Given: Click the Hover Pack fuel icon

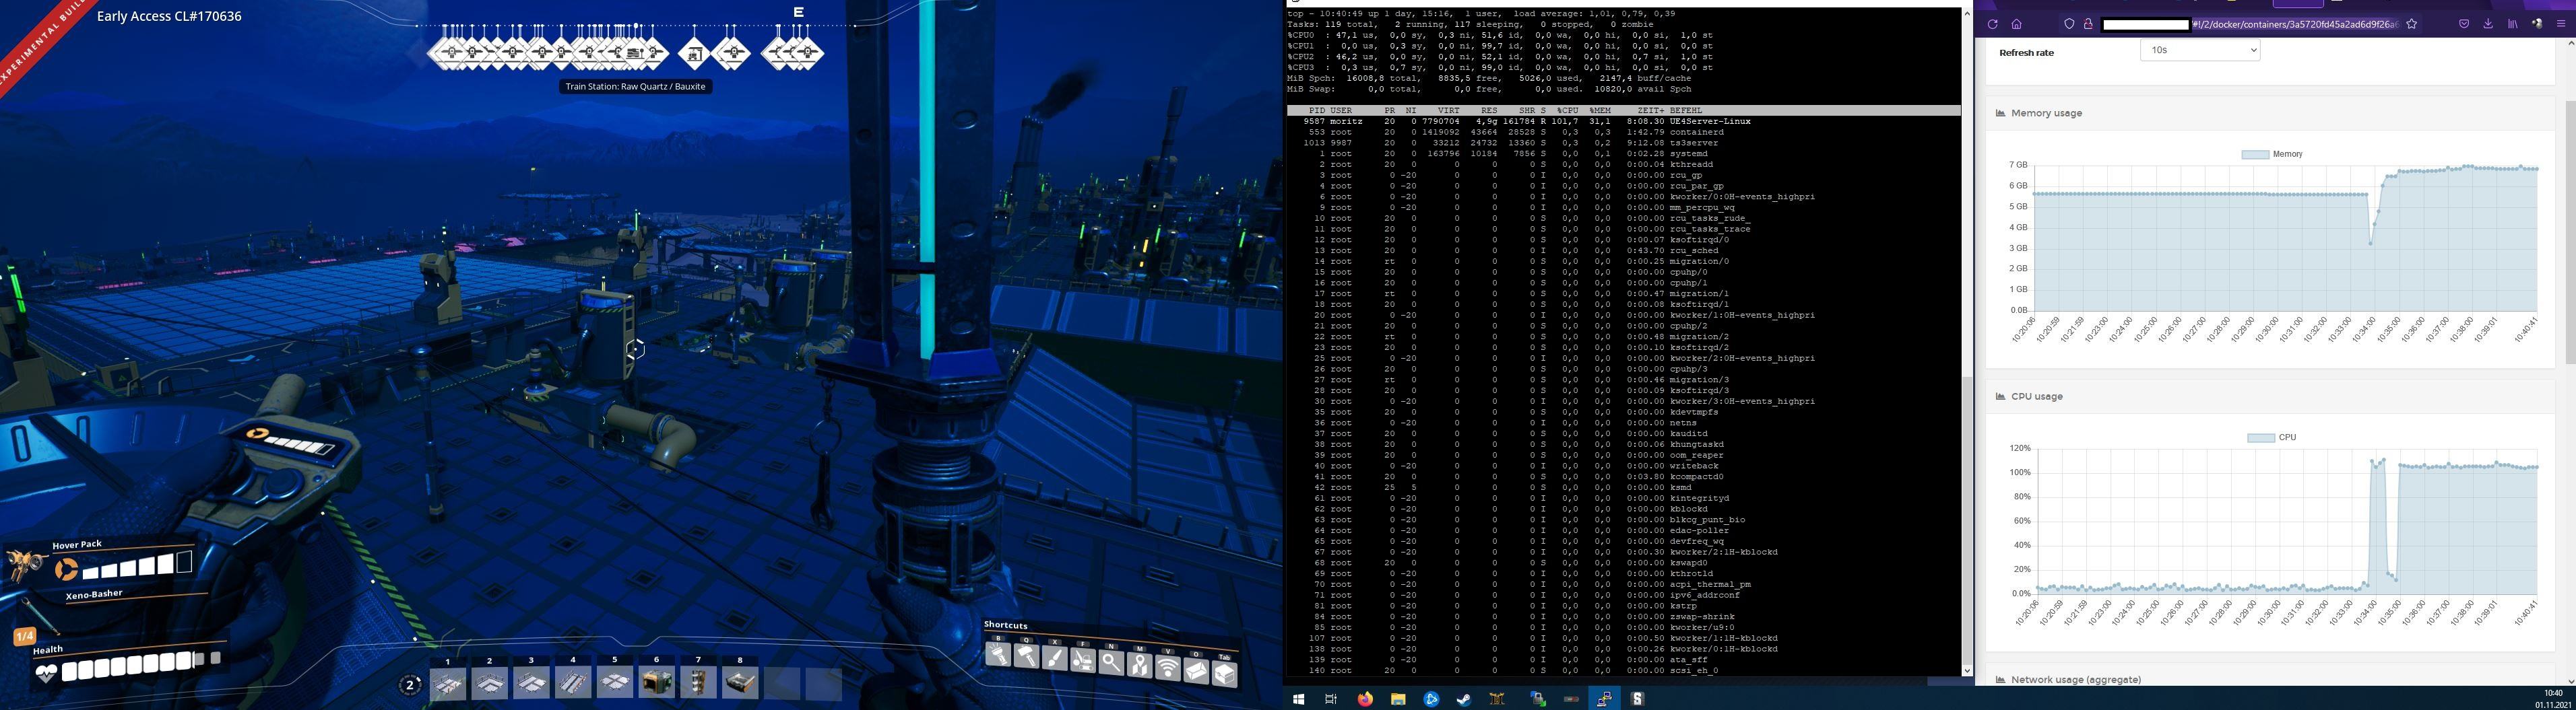Looking at the screenshot, I should click(66, 569).
